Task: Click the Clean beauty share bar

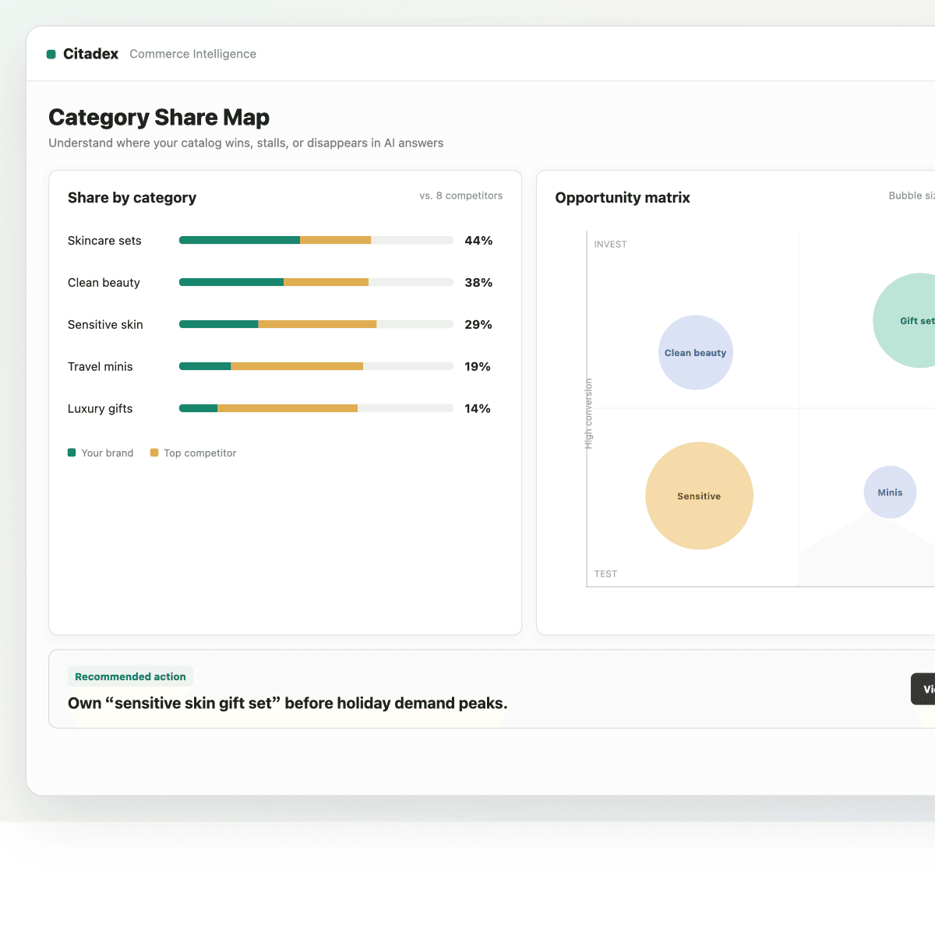Action: 316,282
